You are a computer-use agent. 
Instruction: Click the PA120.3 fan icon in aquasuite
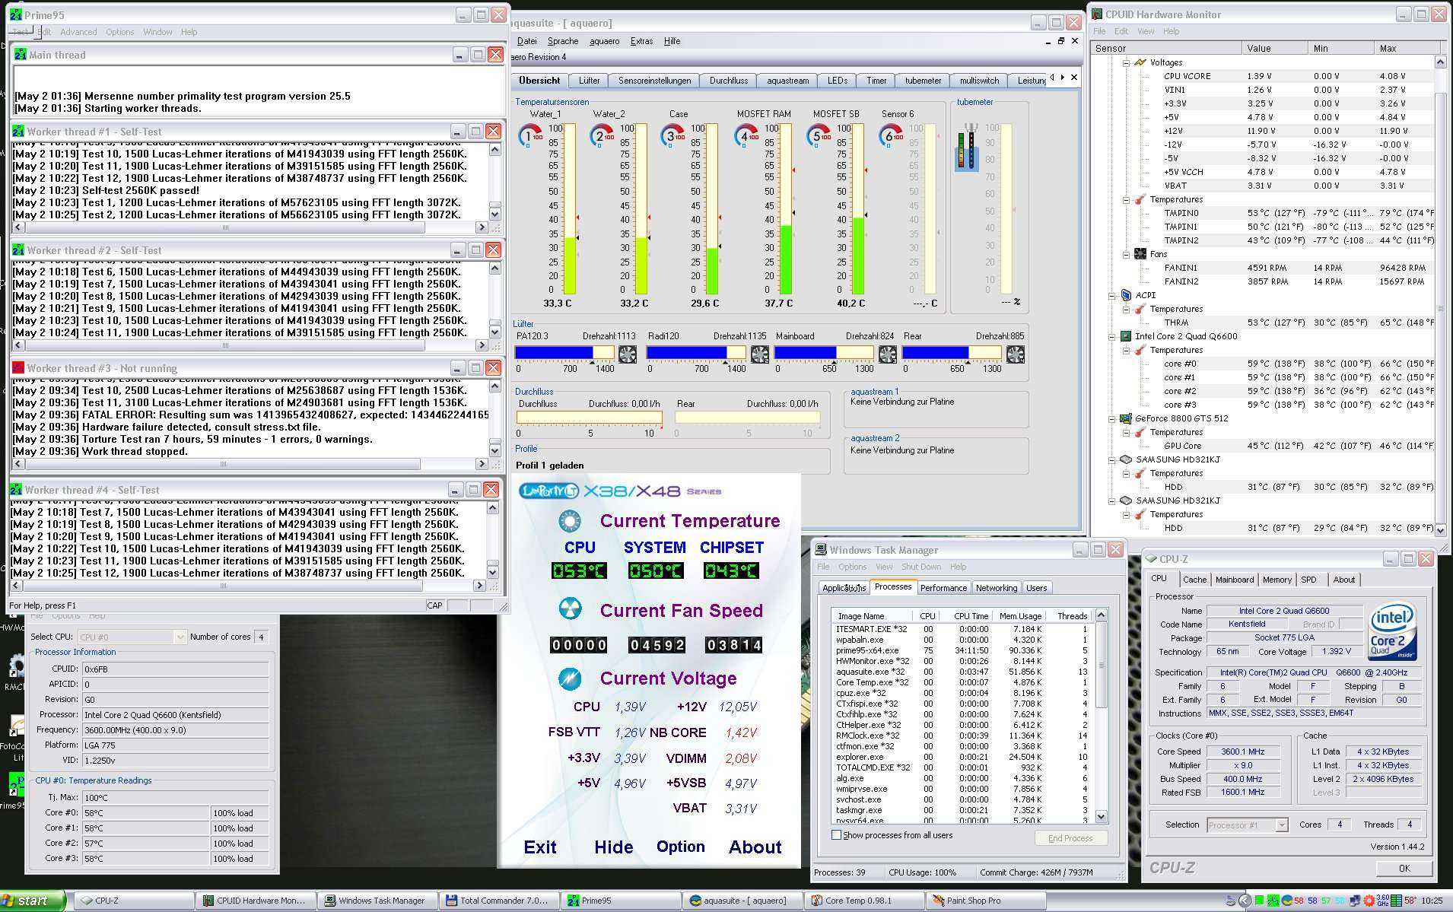pos(628,354)
